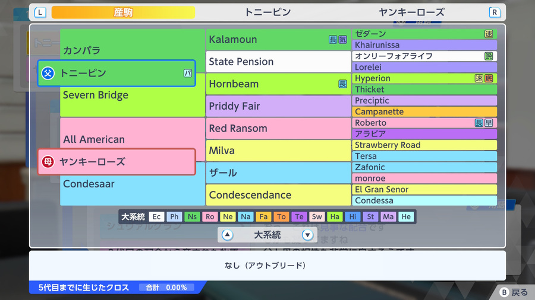The width and height of the screenshot is (535, 300).
Task: Click the 長 badge on Kalamoun
Action: (x=333, y=40)
